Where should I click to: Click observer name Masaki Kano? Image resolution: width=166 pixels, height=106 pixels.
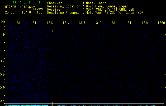96,3
